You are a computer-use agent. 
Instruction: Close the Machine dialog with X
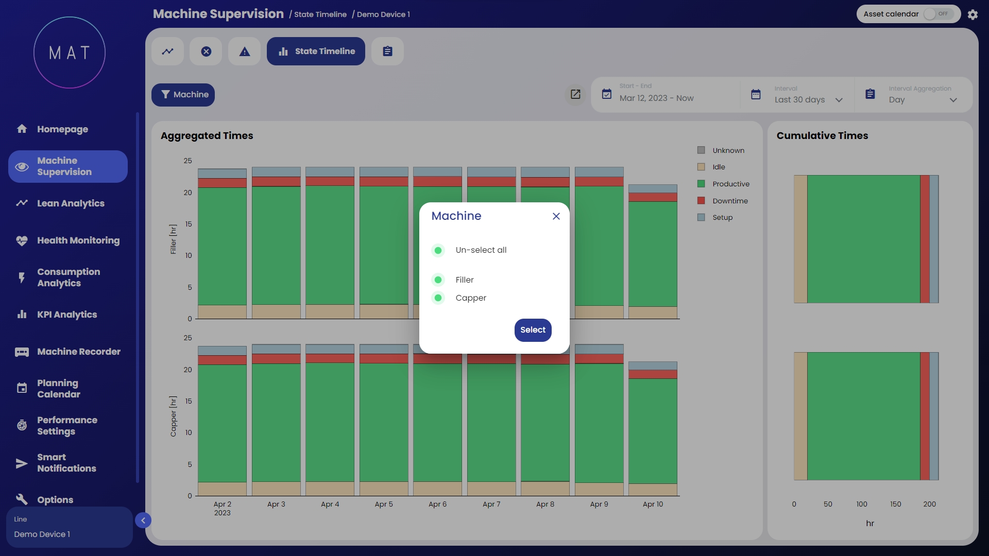point(556,216)
